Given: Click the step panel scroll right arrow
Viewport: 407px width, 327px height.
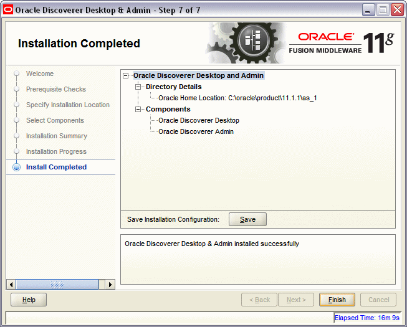Looking at the screenshot, I should coord(110,285).
